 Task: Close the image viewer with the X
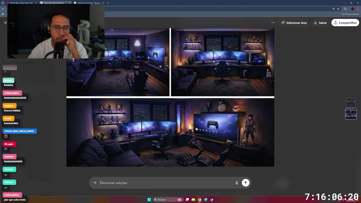point(5,23)
